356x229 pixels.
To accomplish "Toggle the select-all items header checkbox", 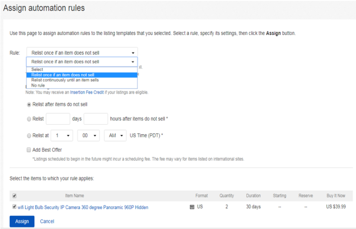I will 14,196.
